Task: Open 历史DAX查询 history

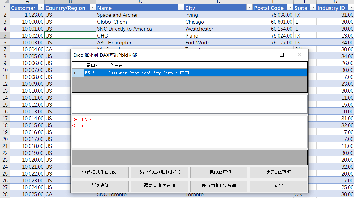Action: [x=278, y=172]
